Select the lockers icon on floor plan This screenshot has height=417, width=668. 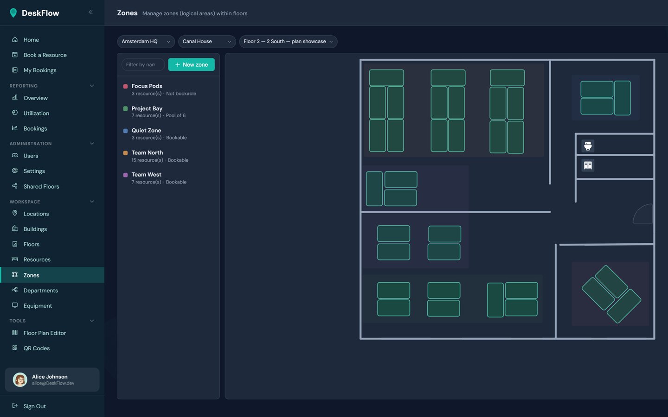pyautogui.click(x=588, y=165)
